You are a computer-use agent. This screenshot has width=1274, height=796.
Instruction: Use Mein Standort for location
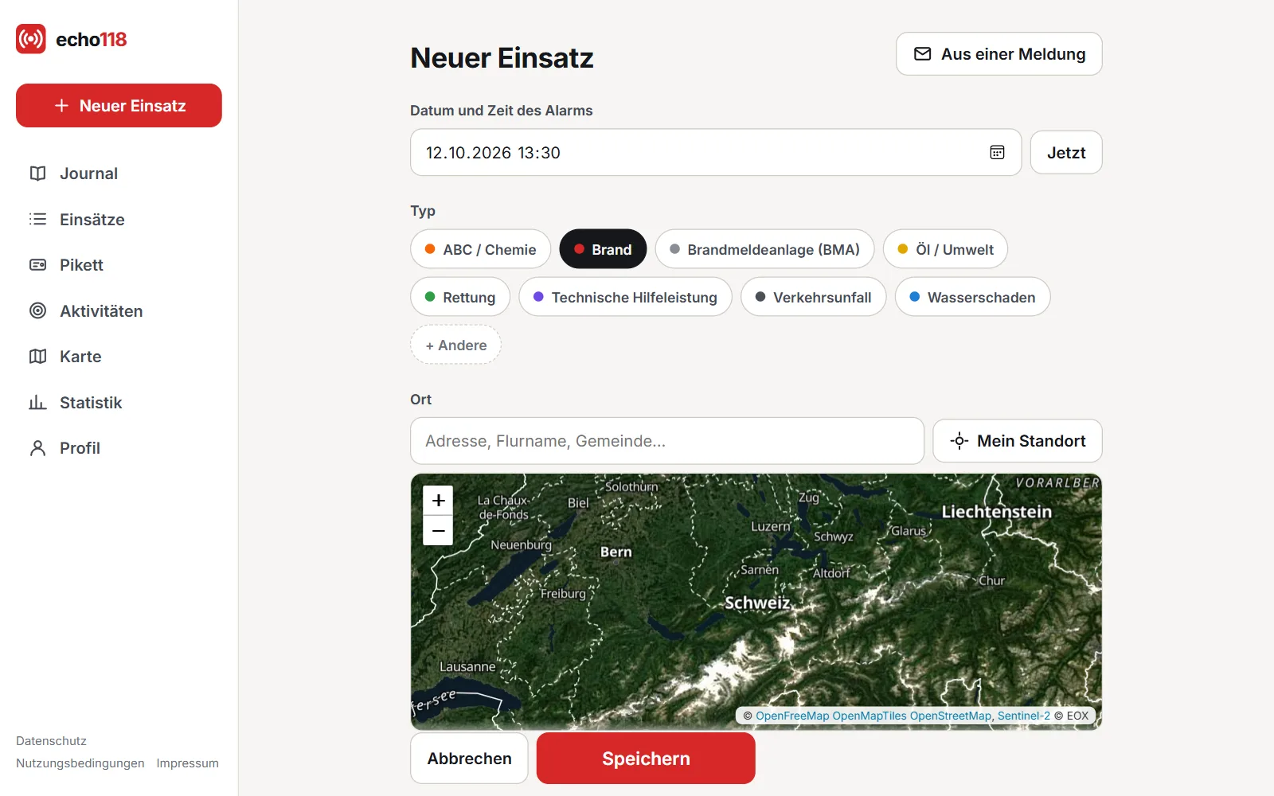point(1018,441)
